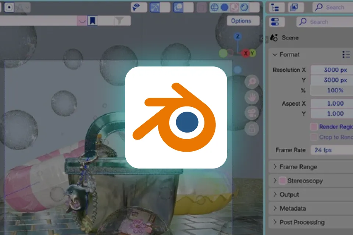Select the pan hand viewport icon
Screen dimensions: 353x235
[252, 97]
